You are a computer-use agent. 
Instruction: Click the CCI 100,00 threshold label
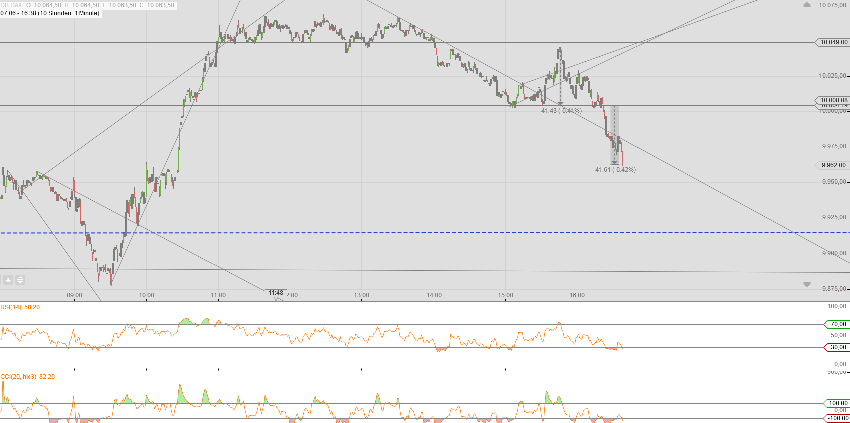pos(837,403)
